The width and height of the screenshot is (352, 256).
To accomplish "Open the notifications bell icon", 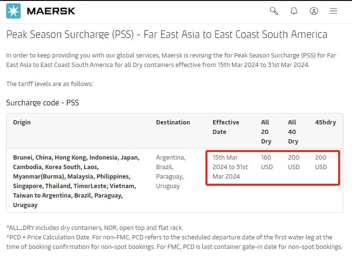I will coord(294,11).
